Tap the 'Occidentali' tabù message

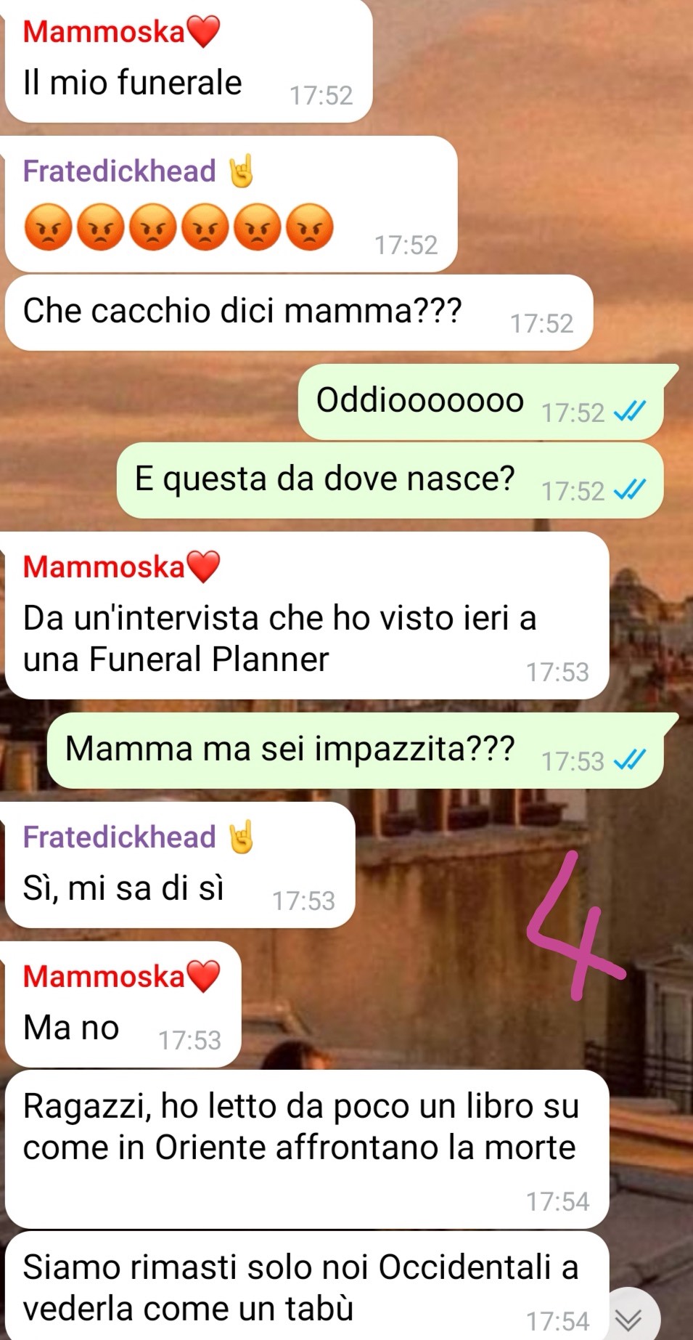coord(307,1287)
